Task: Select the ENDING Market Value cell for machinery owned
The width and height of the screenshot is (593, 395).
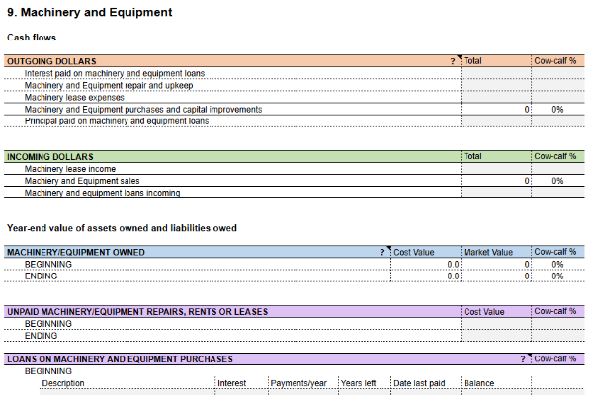Action: pyautogui.click(x=496, y=276)
